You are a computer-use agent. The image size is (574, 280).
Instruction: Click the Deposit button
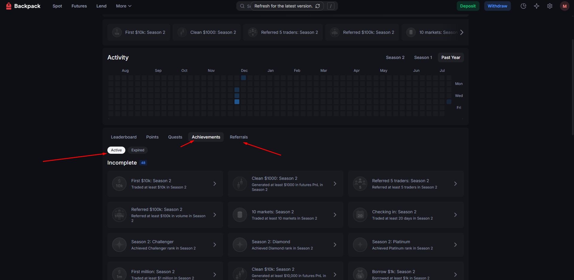(468, 6)
